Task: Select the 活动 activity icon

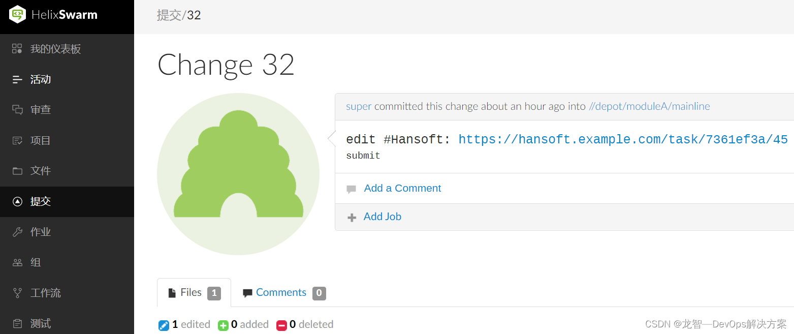Action: (17, 79)
